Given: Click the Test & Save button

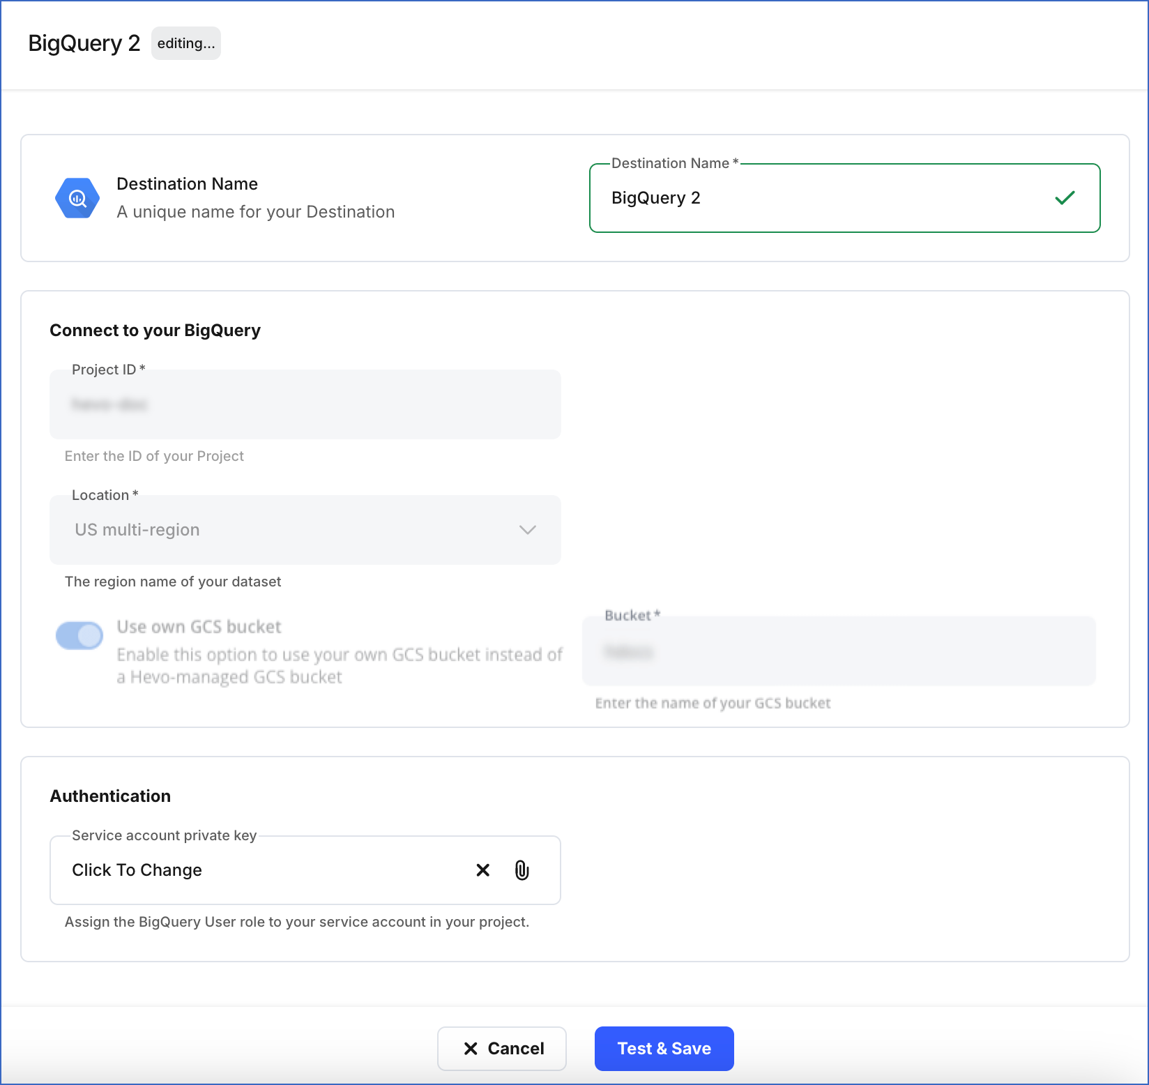Looking at the screenshot, I should coord(663,1049).
